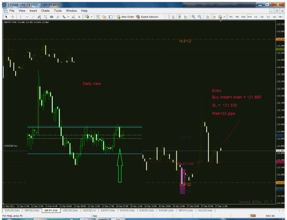The image size is (287, 220).
Task: Open the File menu
Action: pyautogui.click(x=12, y=11)
